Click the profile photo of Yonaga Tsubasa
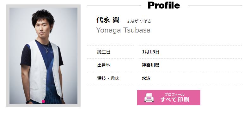Screen dimensions: 244x127 click(x=43, y=56)
